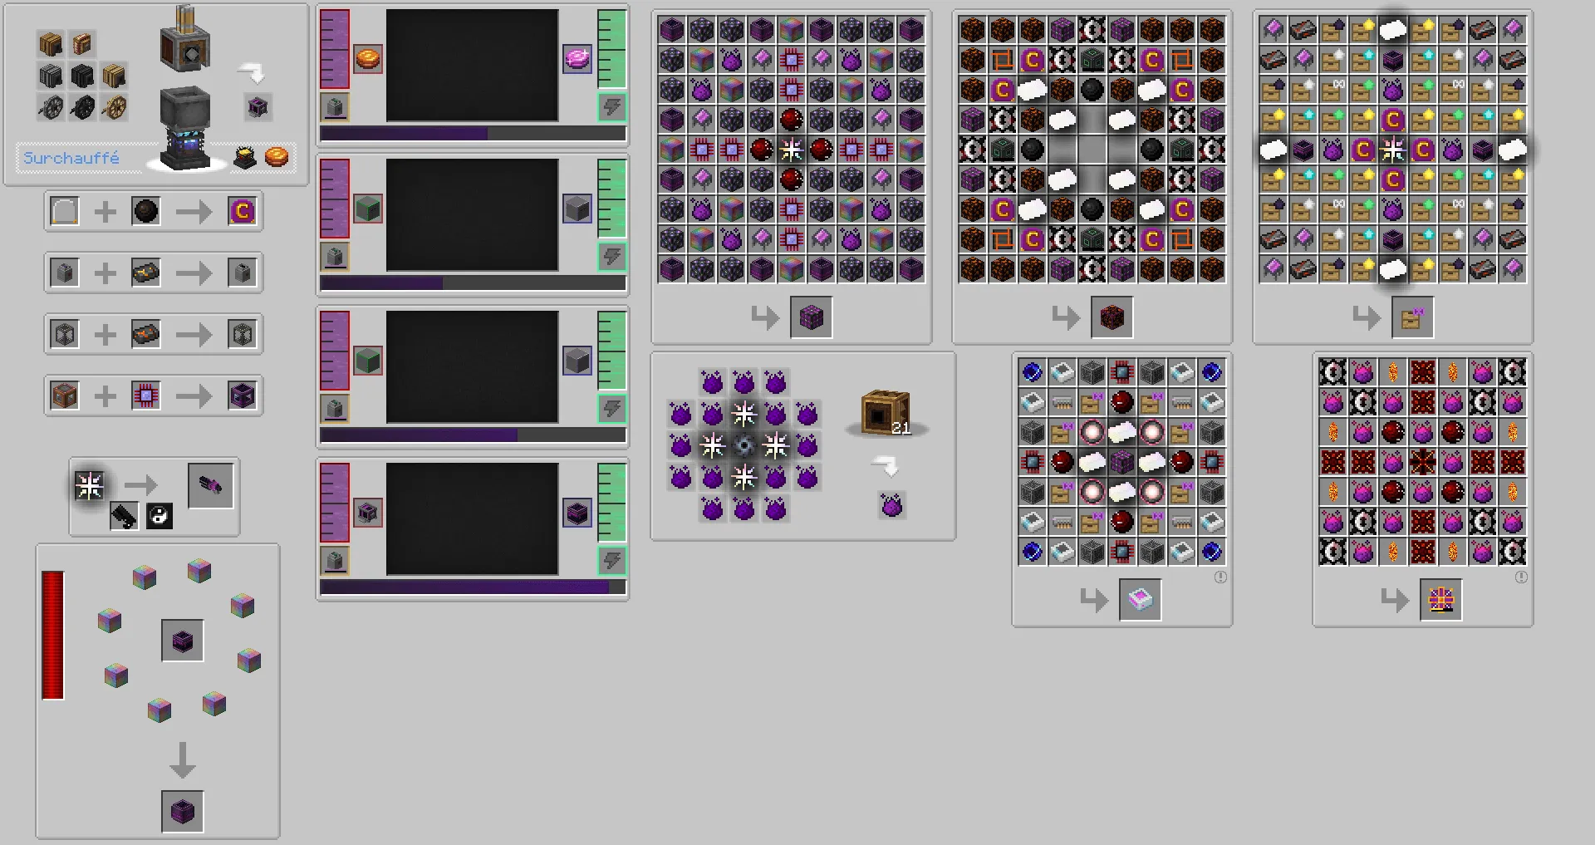Click the mechanical mixer above the basin
Viewport: 1595px width, 845px height.
[185, 39]
